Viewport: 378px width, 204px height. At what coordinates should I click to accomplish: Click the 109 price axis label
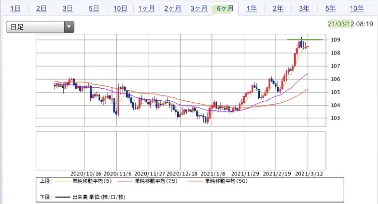click(335, 40)
